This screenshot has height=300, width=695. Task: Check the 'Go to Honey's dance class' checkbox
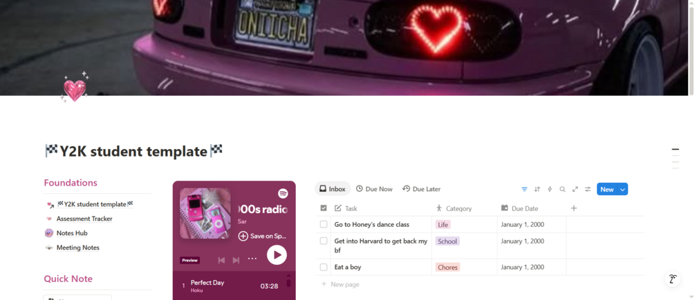click(324, 224)
